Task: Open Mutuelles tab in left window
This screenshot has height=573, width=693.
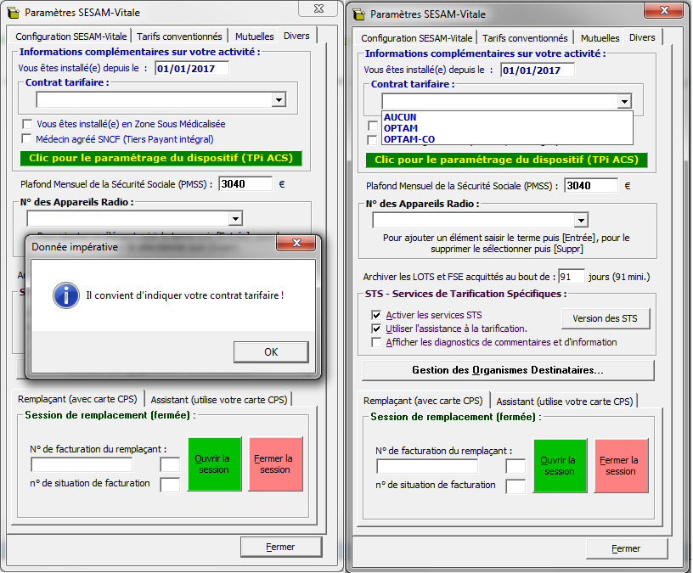Action: [254, 37]
